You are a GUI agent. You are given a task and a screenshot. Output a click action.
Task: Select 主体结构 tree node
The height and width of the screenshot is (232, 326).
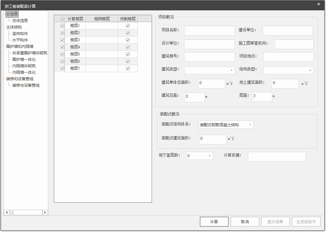tap(14, 27)
